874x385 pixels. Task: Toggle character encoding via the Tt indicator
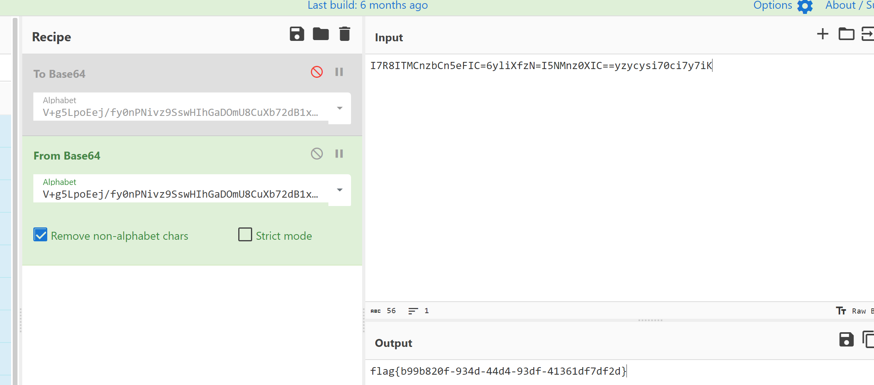(841, 311)
